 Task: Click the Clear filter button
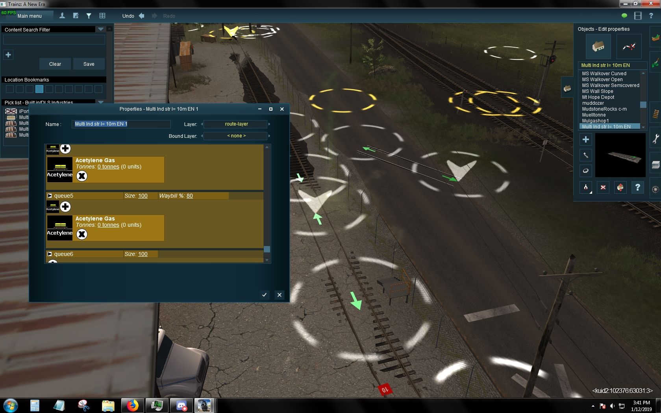[55, 64]
